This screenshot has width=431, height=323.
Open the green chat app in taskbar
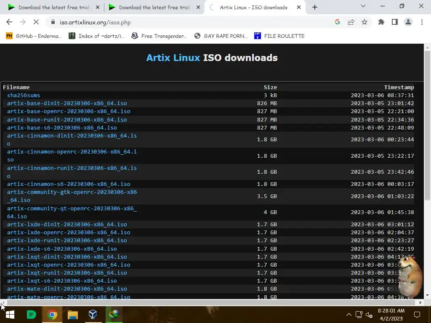click(x=31, y=315)
